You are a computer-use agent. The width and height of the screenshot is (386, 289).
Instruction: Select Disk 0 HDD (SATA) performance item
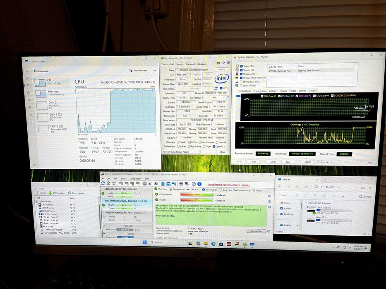point(49,105)
